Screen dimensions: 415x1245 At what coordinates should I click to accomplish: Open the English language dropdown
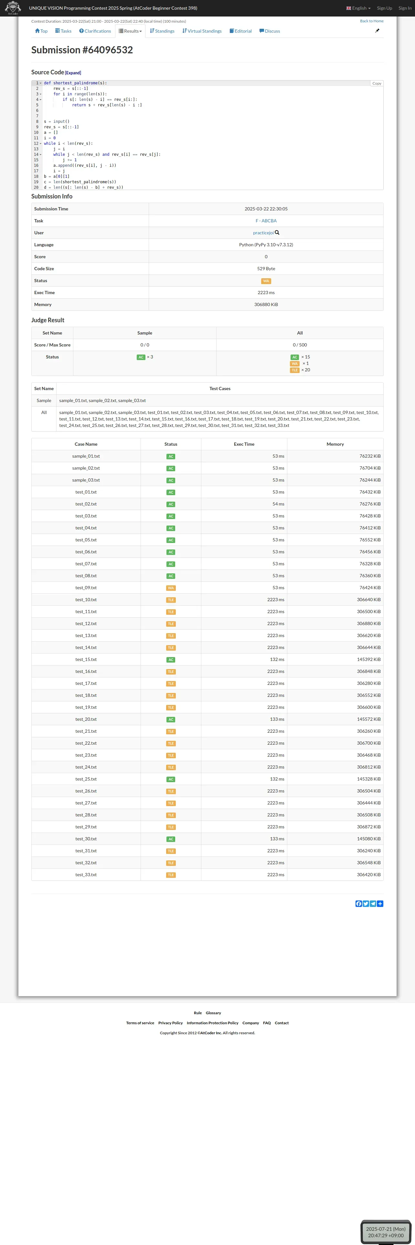[358, 8]
